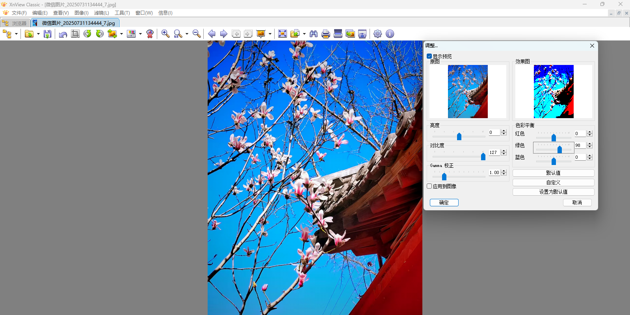The height and width of the screenshot is (315, 630).
Task: Expand the slideshow dropdown arrow
Action: 270,34
